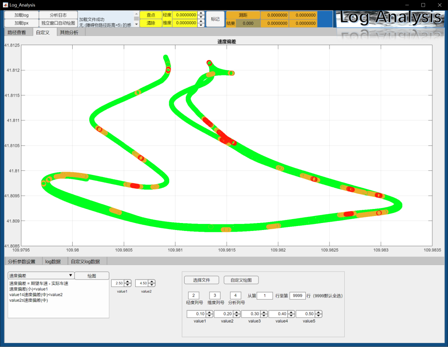Click the 加载log button
The image size is (448, 347).
click(x=21, y=15)
